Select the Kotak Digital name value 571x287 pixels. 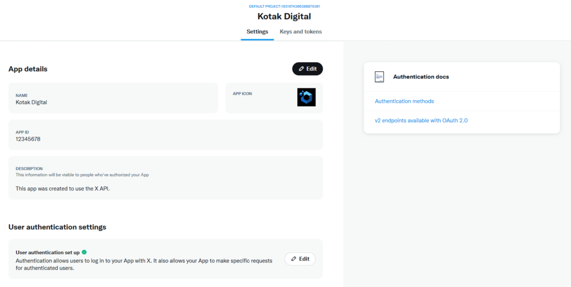(x=31, y=102)
